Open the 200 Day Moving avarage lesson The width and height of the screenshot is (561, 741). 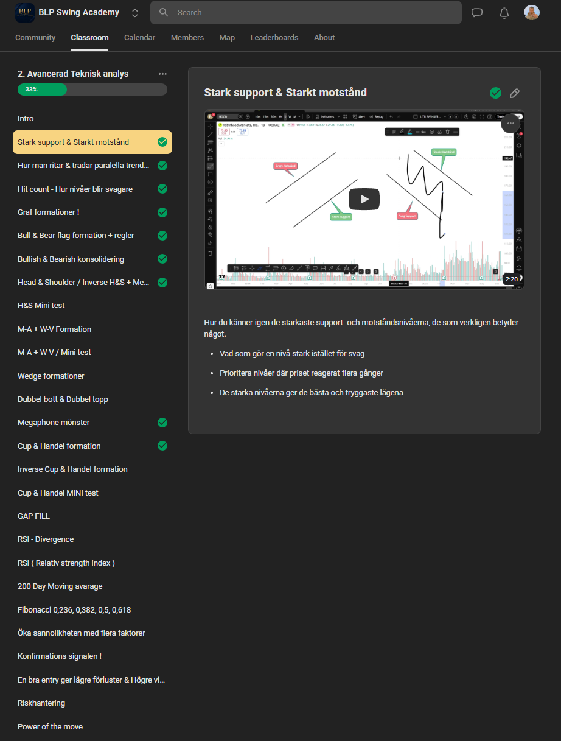coord(92,586)
